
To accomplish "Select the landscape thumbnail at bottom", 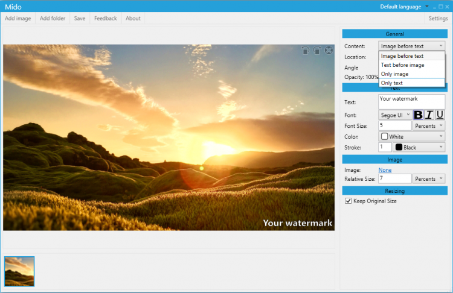I will pos(19,271).
